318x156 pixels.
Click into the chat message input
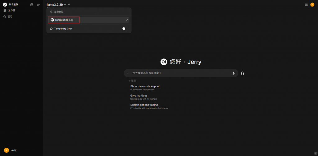[181, 73]
